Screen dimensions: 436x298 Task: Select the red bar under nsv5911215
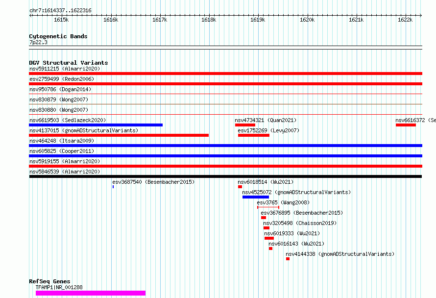225,74
